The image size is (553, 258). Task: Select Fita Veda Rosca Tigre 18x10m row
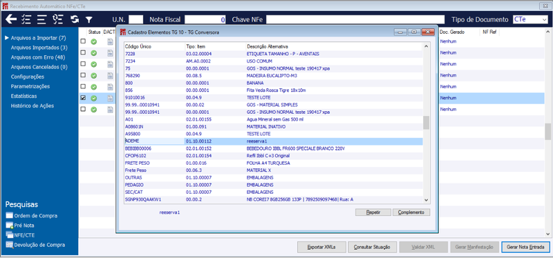tap(273, 90)
